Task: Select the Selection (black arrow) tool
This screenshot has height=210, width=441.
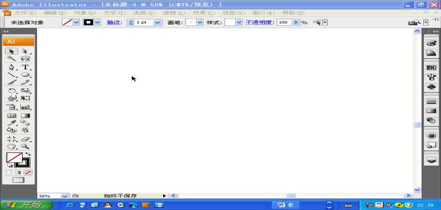Action: pos(11,51)
